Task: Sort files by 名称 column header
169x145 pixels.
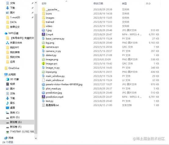Action: 44,4
